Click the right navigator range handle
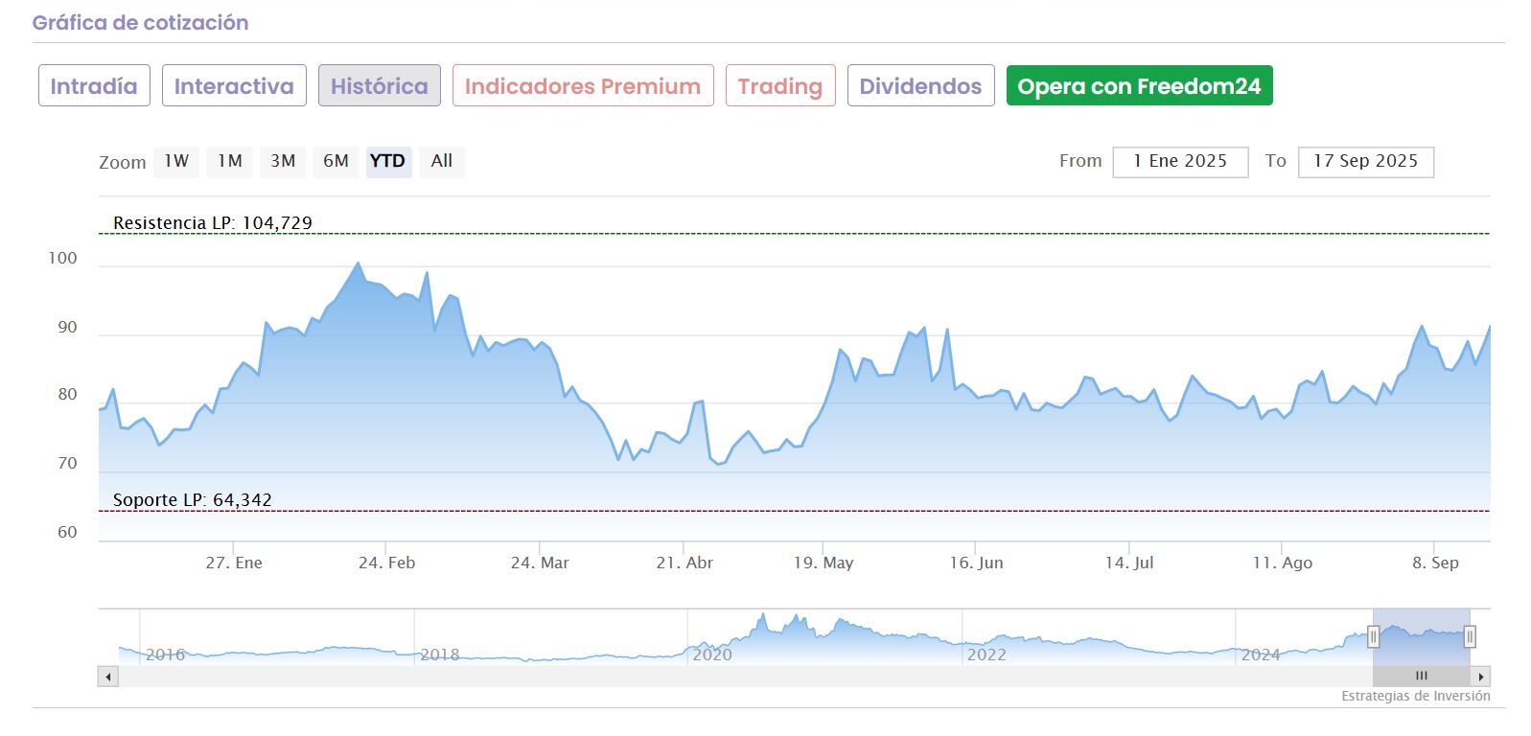The height and width of the screenshot is (736, 1531). click(x=1470, y=636)
